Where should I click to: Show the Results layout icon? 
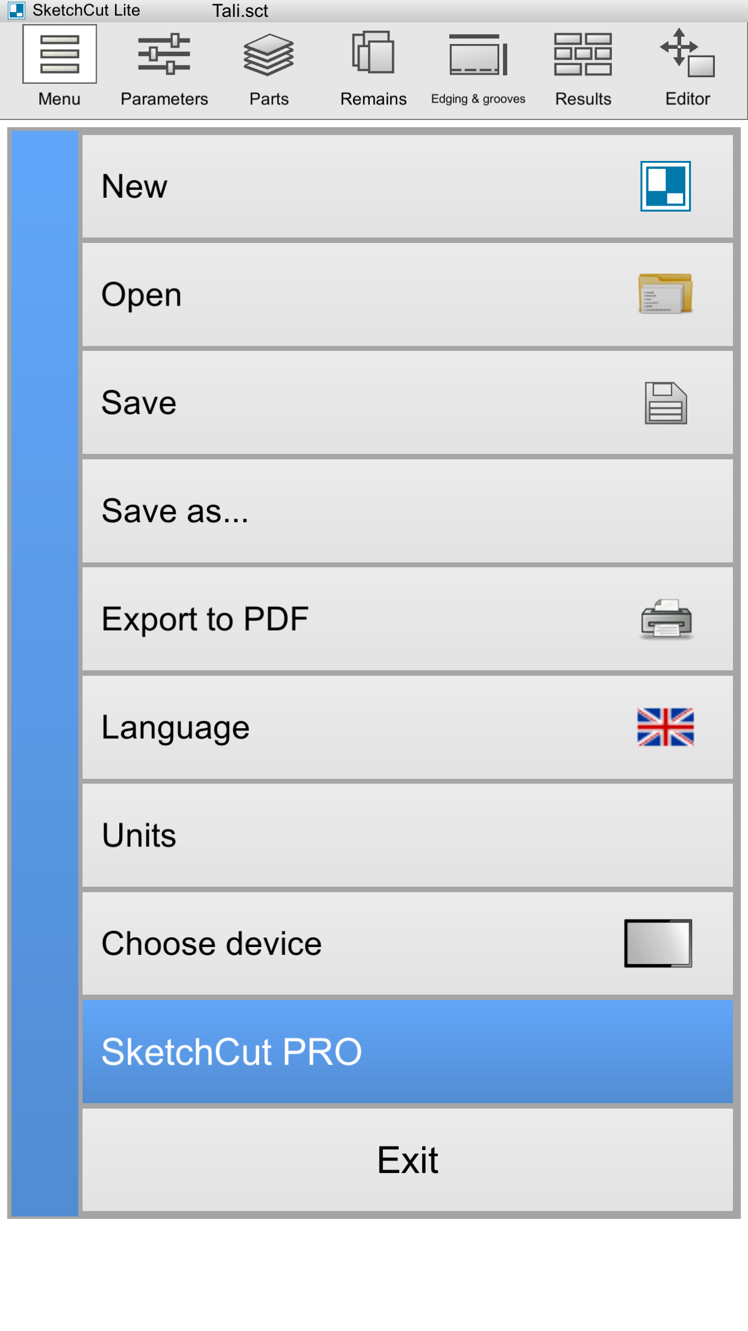click(583, 54)
